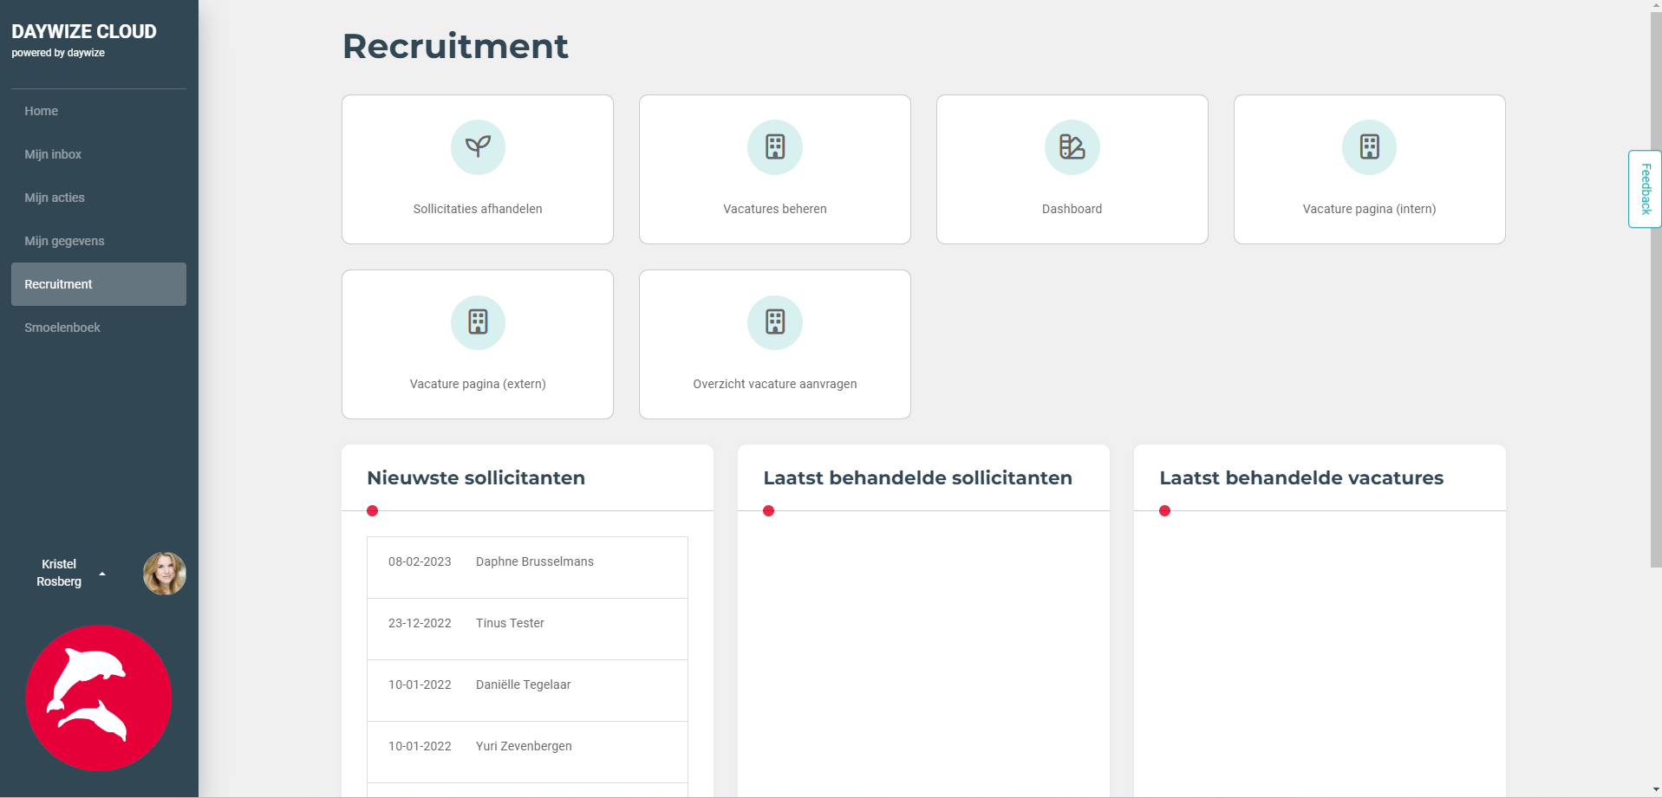The width and height of the screenshot is (1662, 798).
Task: Open the Vacature pagina (extern) icon
Action: click(478, 322)
